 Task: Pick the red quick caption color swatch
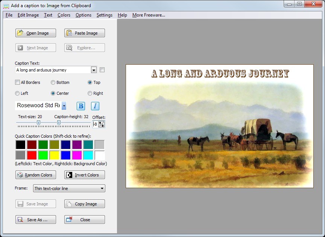click(x=32, y=155)
